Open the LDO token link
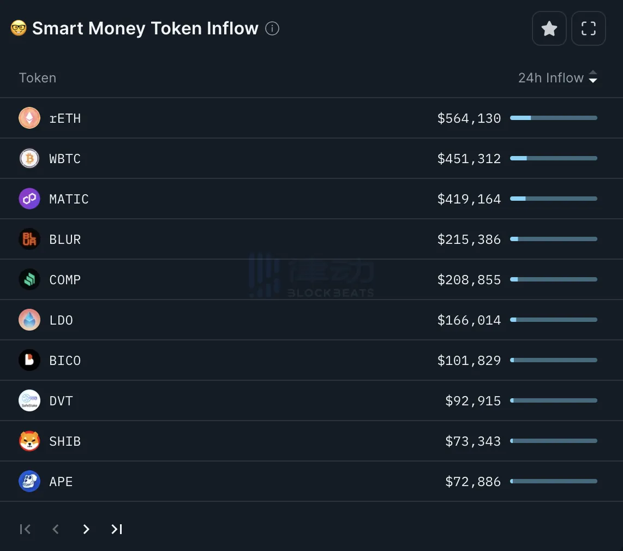Screen dimensions: 623x551 [61, 320]
